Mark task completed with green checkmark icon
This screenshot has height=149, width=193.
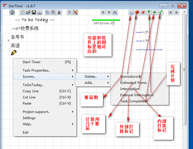[161, 12]
